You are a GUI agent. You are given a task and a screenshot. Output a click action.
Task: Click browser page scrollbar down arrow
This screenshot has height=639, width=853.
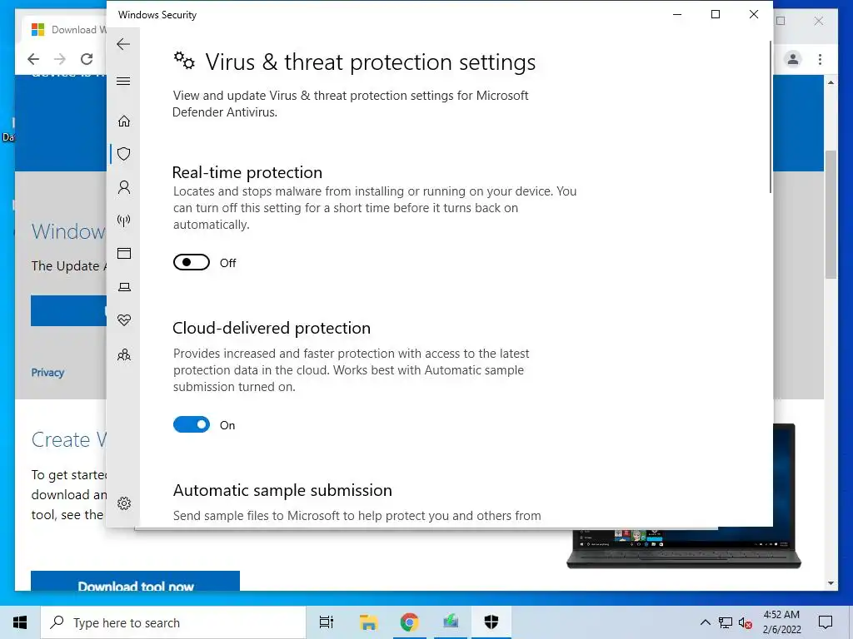831,583
